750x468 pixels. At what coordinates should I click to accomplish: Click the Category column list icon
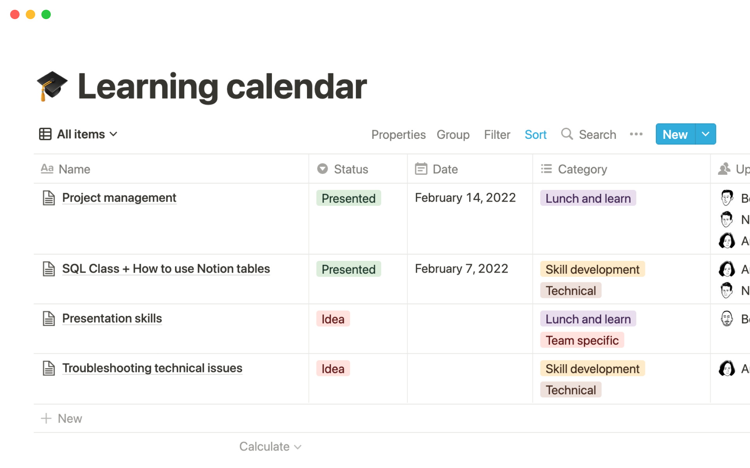[546, 169]
